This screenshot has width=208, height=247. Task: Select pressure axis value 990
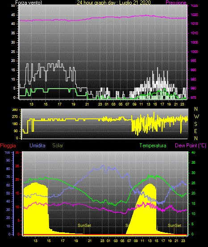[x=193, y=70]
